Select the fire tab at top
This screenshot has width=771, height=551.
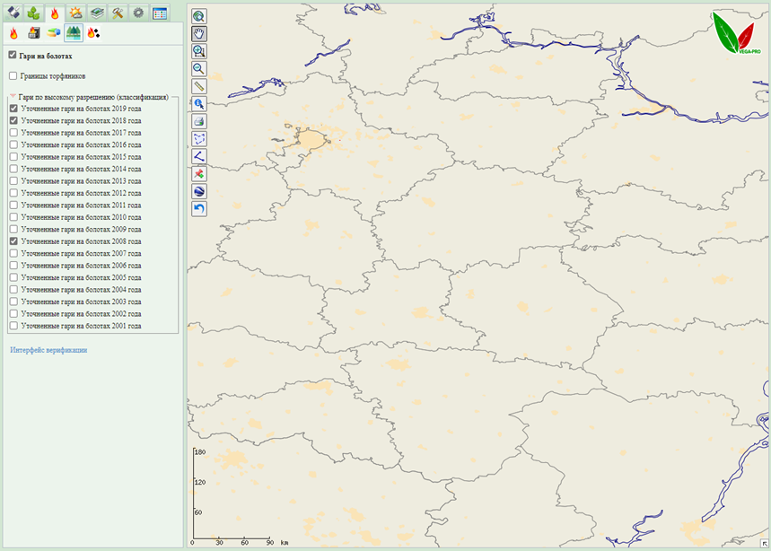tap(55, 13)
